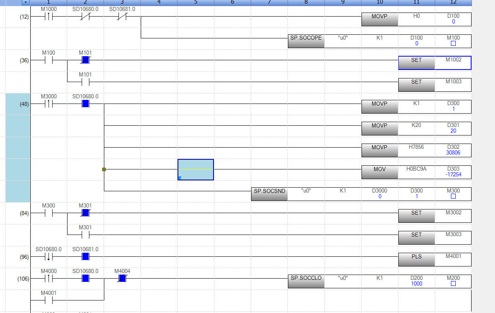
Task: Select the M3000 rising-edge pulse contact
Action: [49, 104]
